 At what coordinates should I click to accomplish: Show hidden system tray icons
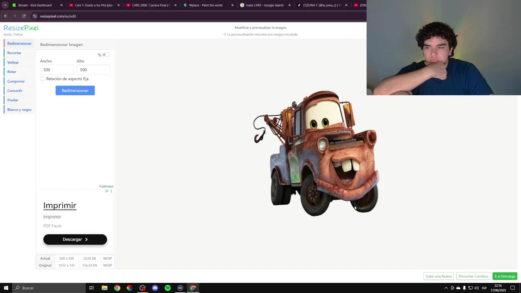point(446,288)
